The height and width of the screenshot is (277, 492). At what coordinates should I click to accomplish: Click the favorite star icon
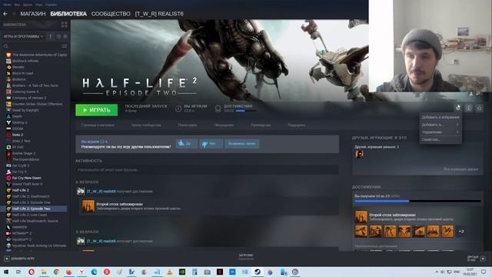479,108
